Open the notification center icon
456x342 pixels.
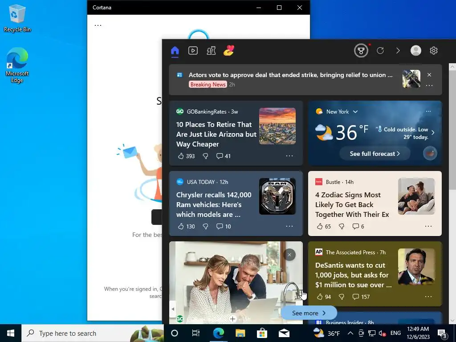point(442,334)
